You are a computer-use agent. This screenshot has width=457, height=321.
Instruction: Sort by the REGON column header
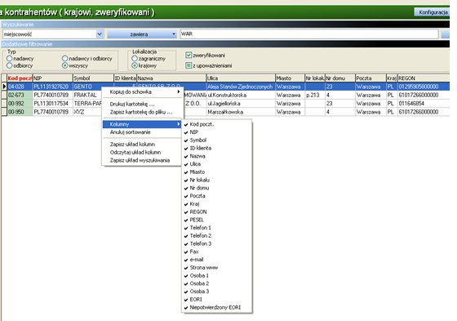(424, 78)
